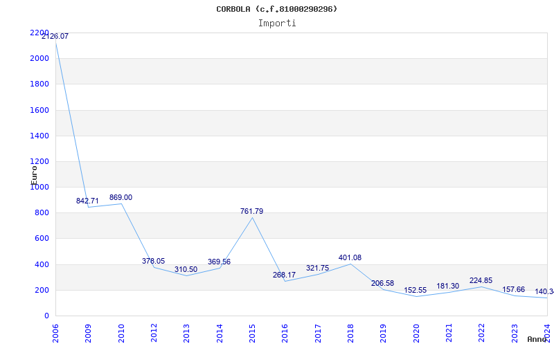Click the 2021 year axis label
Viewport: 554px width, 346px height.
449,333
